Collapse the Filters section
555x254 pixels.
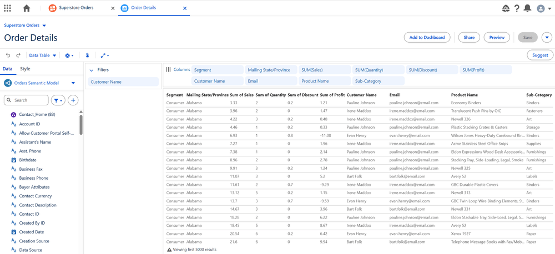click(92, 70)
